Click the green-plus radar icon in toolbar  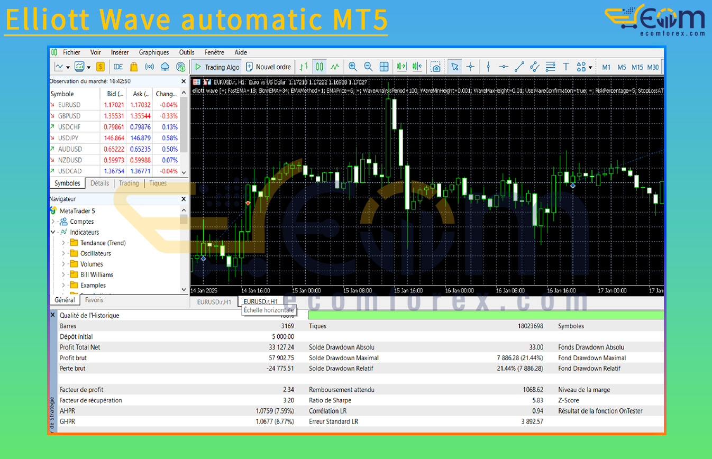click(x=181, y=67)
